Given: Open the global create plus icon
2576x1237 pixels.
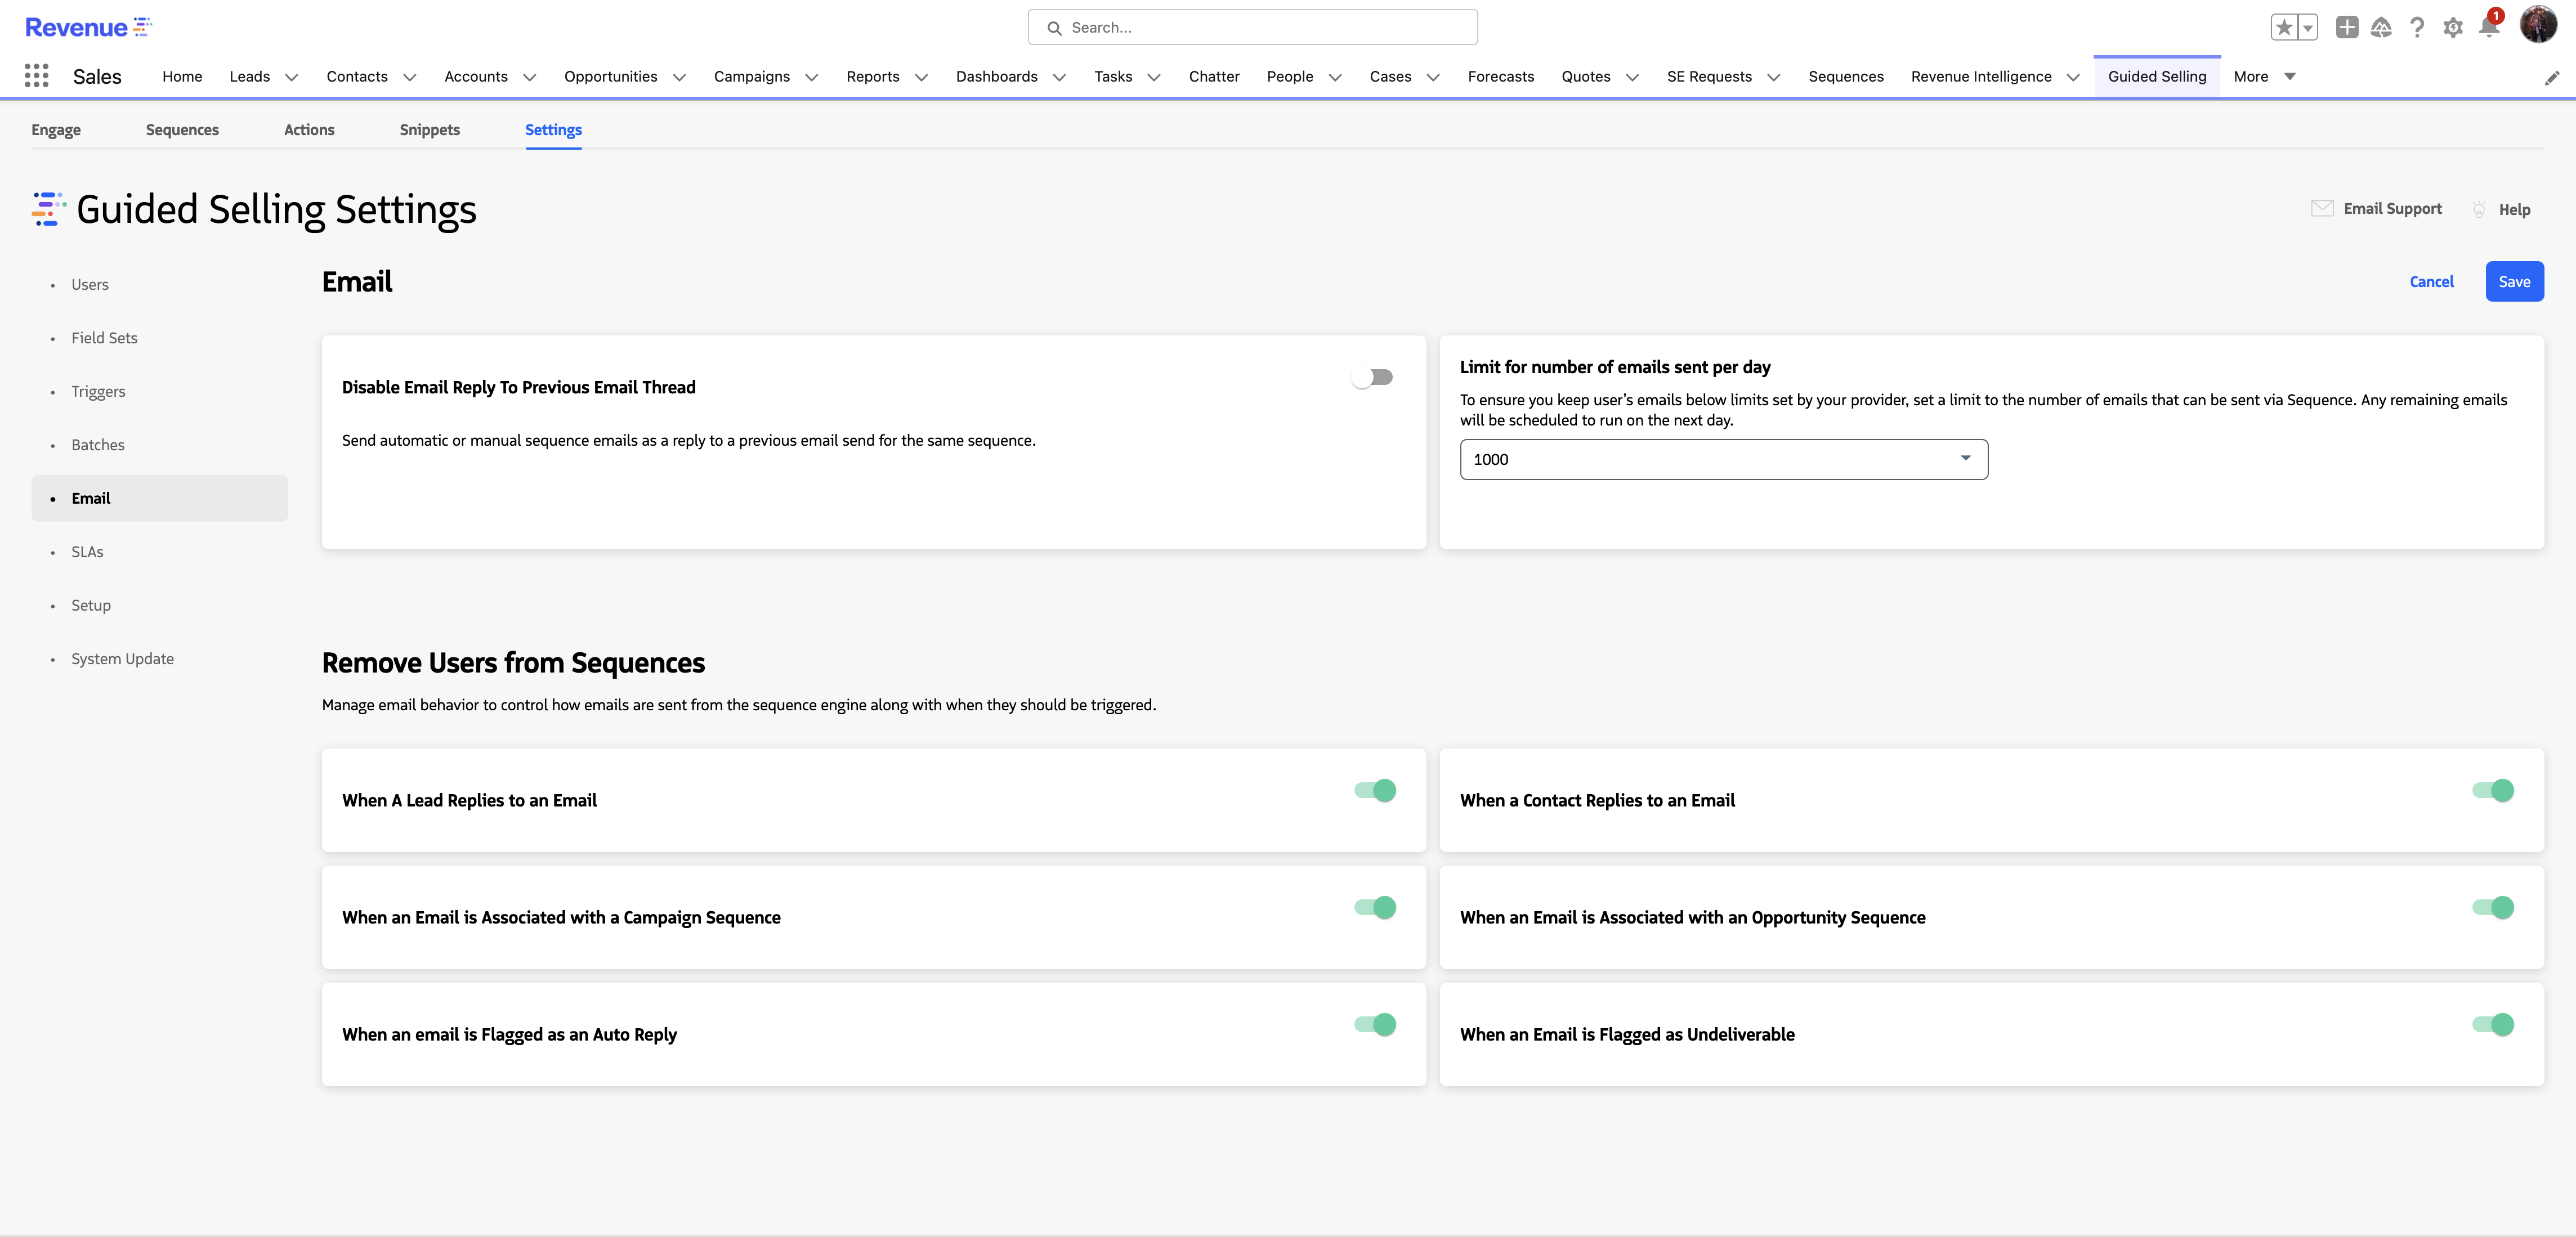Looking at the screenshot, I should click(2346, 28).
